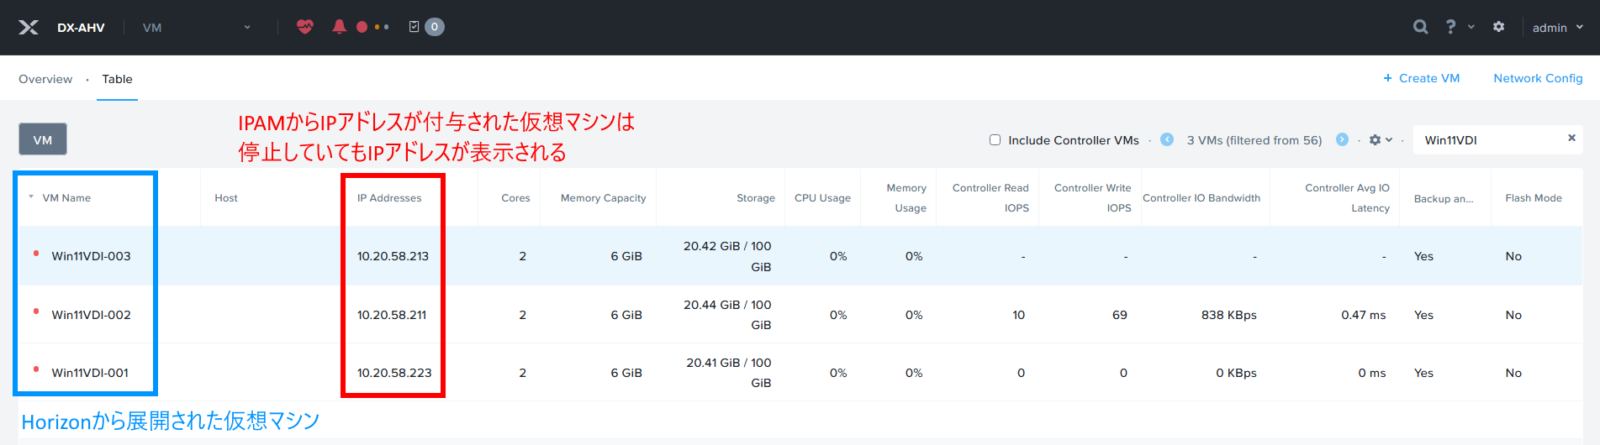The image size is (1600, 445).
Task: Enable Include Controller VMs checkbox
Action: (995, 140)
